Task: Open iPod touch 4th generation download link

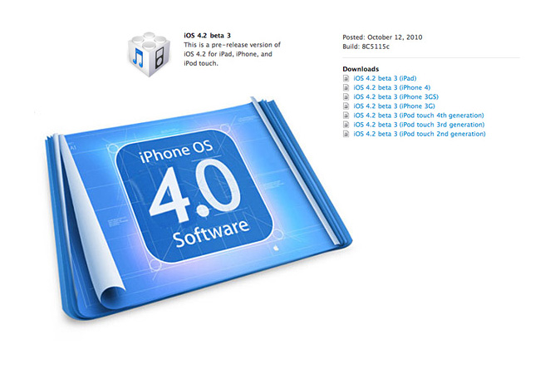Action: point(419,115)
